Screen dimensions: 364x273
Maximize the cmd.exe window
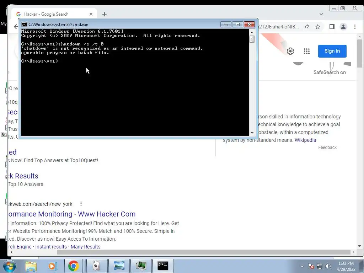click(237, 25)
